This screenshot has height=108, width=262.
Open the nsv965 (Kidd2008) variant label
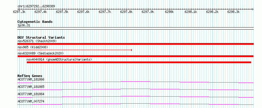pyautogui.click(x=33, y=47)
